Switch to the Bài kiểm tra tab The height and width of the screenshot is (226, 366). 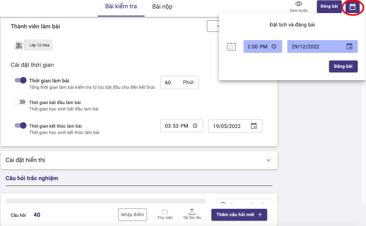pos(121,6)
